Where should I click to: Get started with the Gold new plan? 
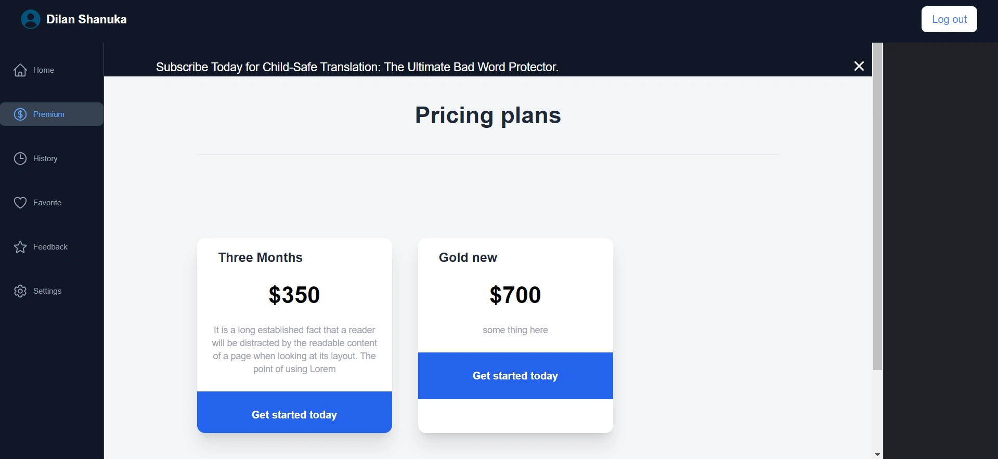(515, 376)
